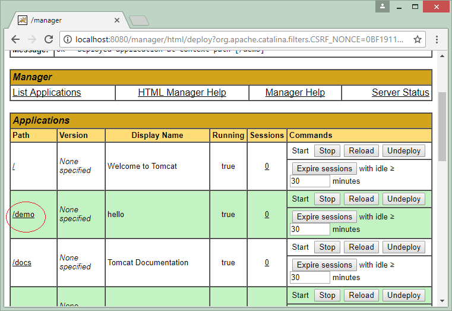The height and width of the screenshot is (311, 452).
Task: Click the vertical scrollbar thumb
Action: 442,126
